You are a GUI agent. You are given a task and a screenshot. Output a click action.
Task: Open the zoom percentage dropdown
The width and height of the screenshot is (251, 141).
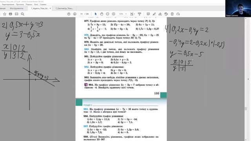(x=126, y=14)
